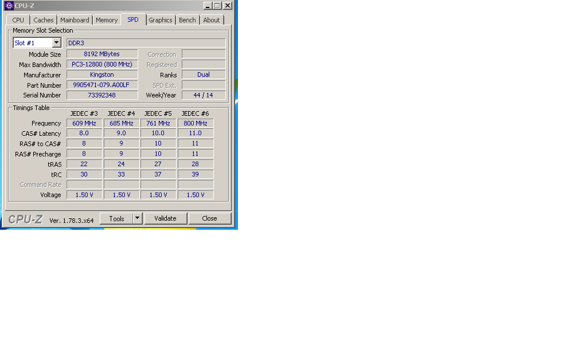The height and width of the screenshot is (361, 578).
Task: Close the CPU-Z window via X
Action: [228, 6]
